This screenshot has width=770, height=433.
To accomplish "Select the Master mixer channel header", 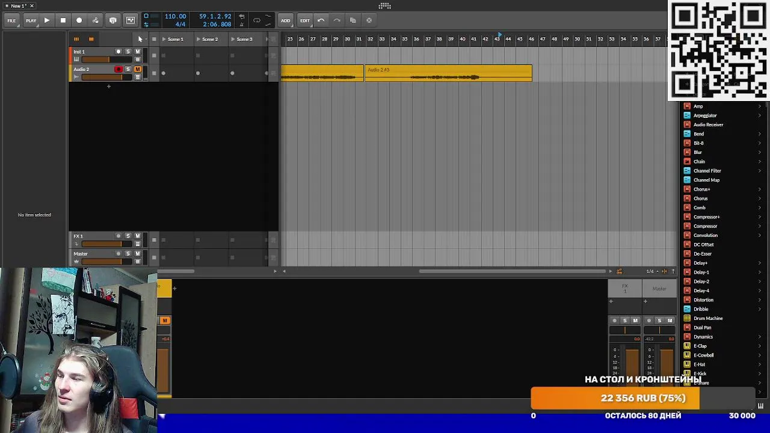I will pyautogui.click(x=659, y=289).
